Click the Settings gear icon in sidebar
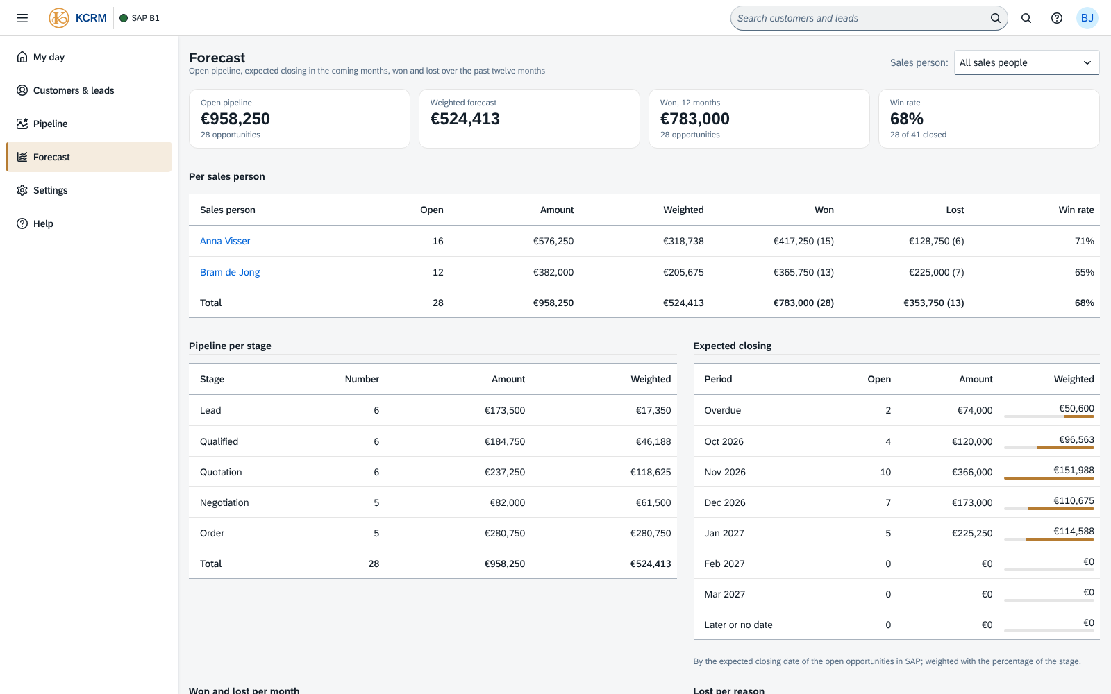 [x=22, y=190]
